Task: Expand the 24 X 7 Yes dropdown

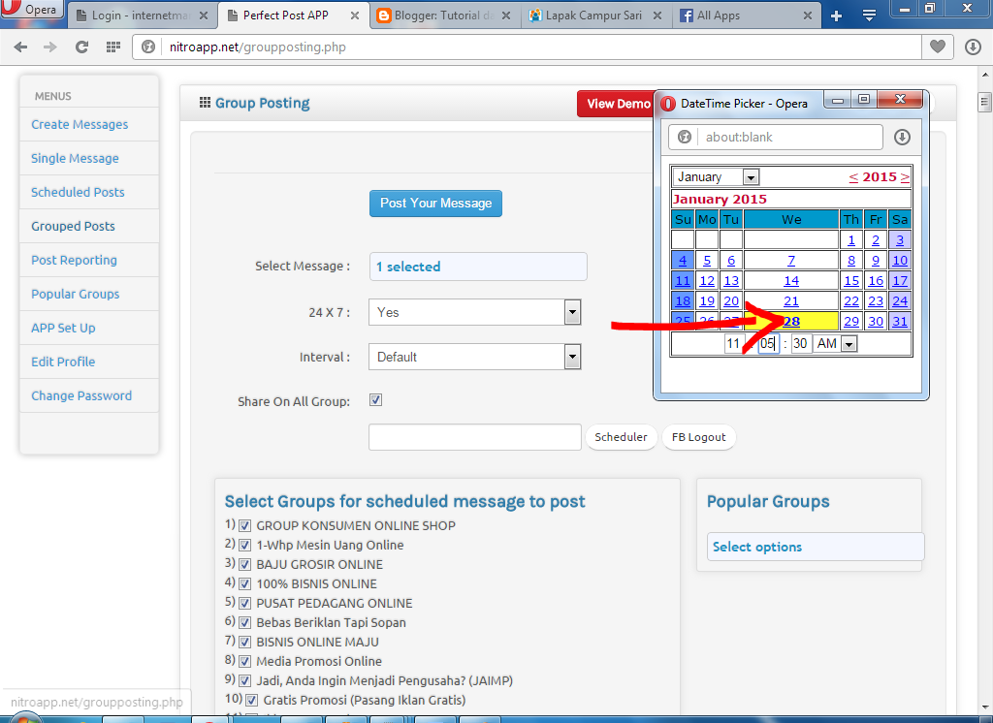Action: pos(475,312)
